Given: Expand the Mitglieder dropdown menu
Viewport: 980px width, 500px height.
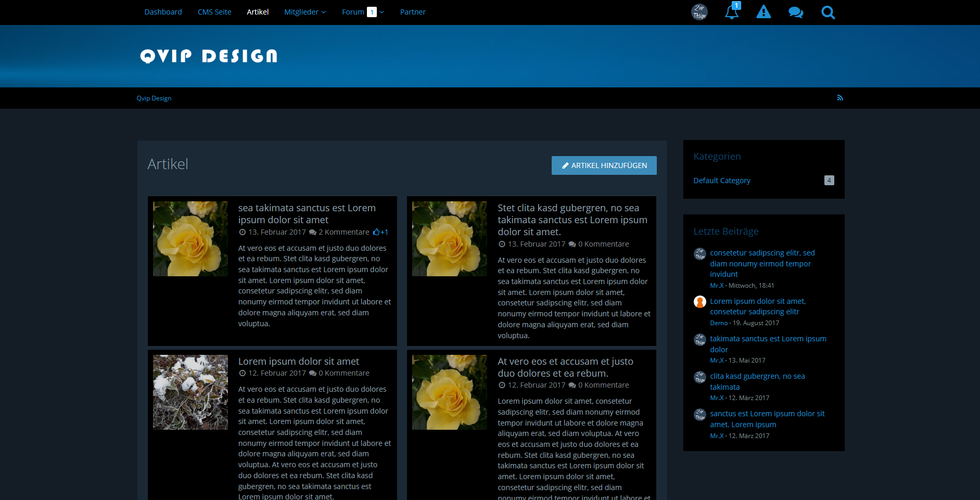Looking at the screenshot, I should 305,12.
